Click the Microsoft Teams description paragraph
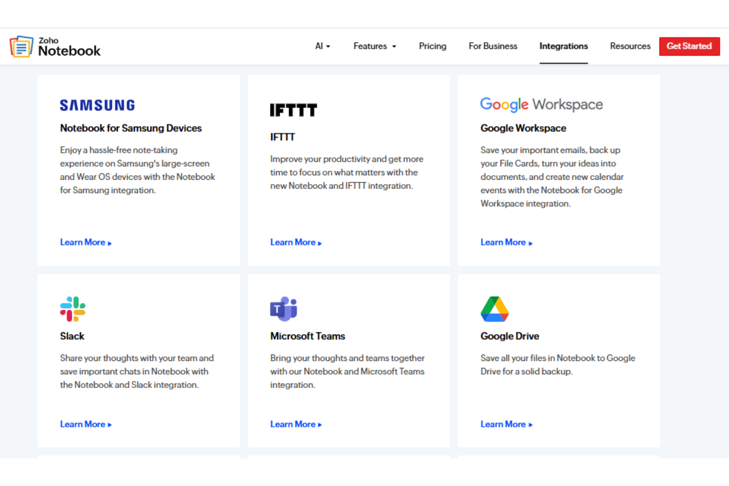 (x=347, y=371)
